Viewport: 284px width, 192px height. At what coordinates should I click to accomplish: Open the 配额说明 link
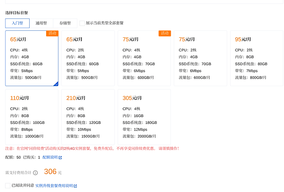click(x=50, y=158)
